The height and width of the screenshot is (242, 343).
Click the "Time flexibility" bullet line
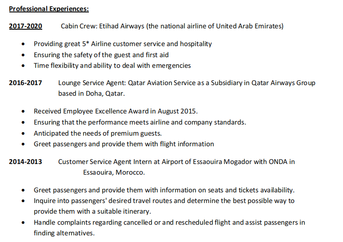[x=112, y=66]
